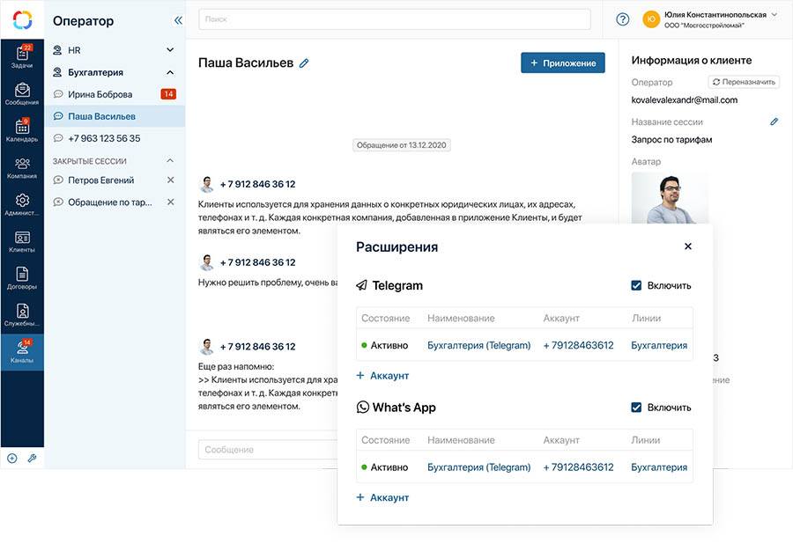Click the Переназначить button

[x=744, y=82]
